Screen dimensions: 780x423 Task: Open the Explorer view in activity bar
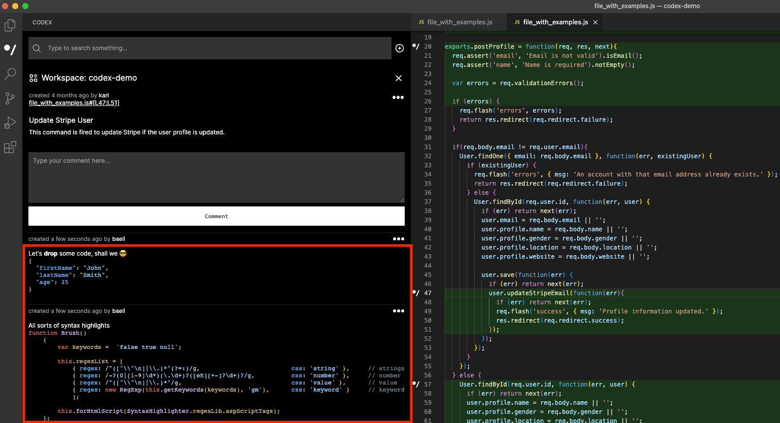tap(10, 25)
